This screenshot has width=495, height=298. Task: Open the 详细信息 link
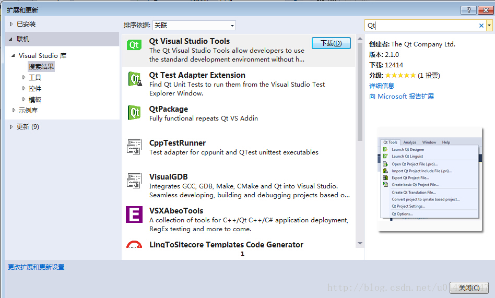[382, 86]
